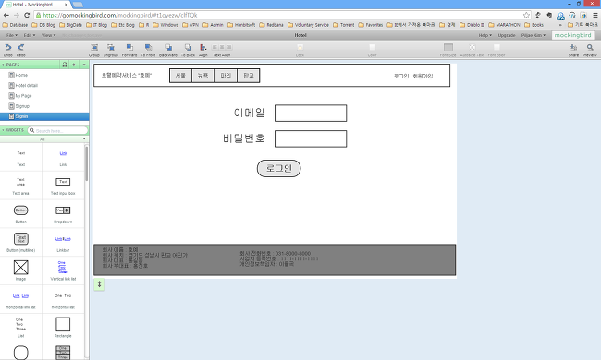Collapse the WIDGETS panel
Image resolution: width=601 pixels, height=360 pixels.
pyautogui.click(x=3, y=130)
